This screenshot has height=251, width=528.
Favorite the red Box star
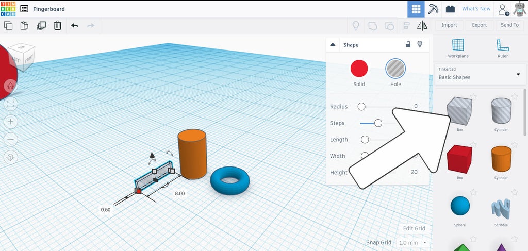[x=473, y=145]
